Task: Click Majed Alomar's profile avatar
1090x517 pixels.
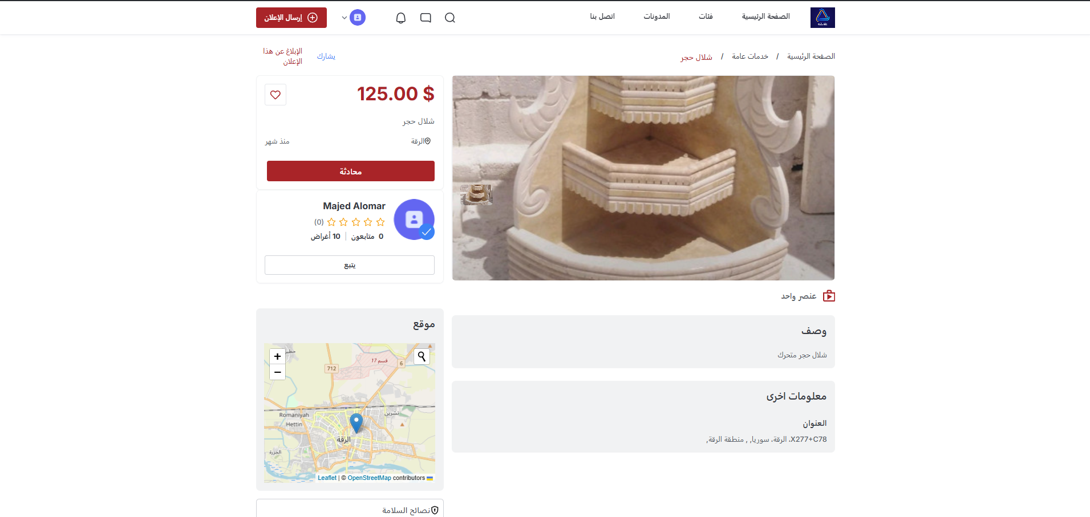Action: click(x=414, y=219)
